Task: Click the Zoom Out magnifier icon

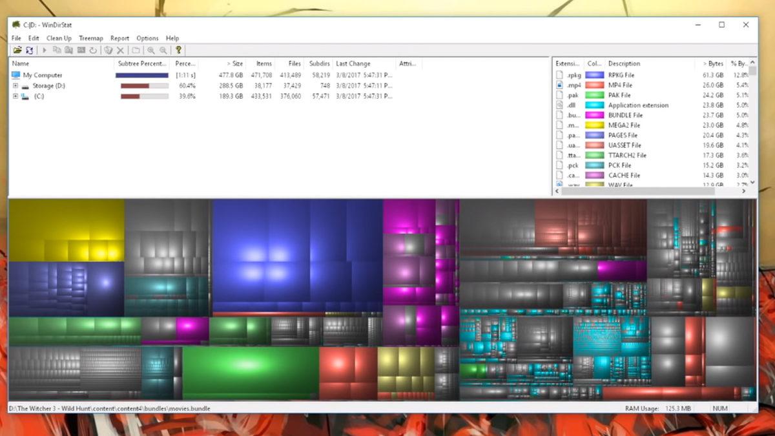Action: tap(162, 50)
